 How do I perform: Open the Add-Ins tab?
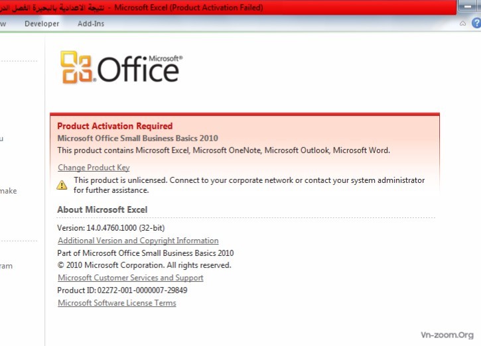[x=91, y=24]
